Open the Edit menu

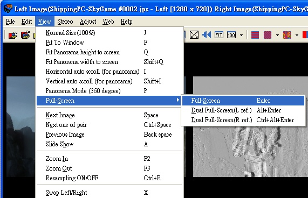click(26, 22)
